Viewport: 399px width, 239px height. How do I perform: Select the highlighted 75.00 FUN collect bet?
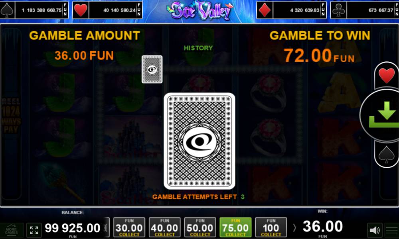pos(235,227)
